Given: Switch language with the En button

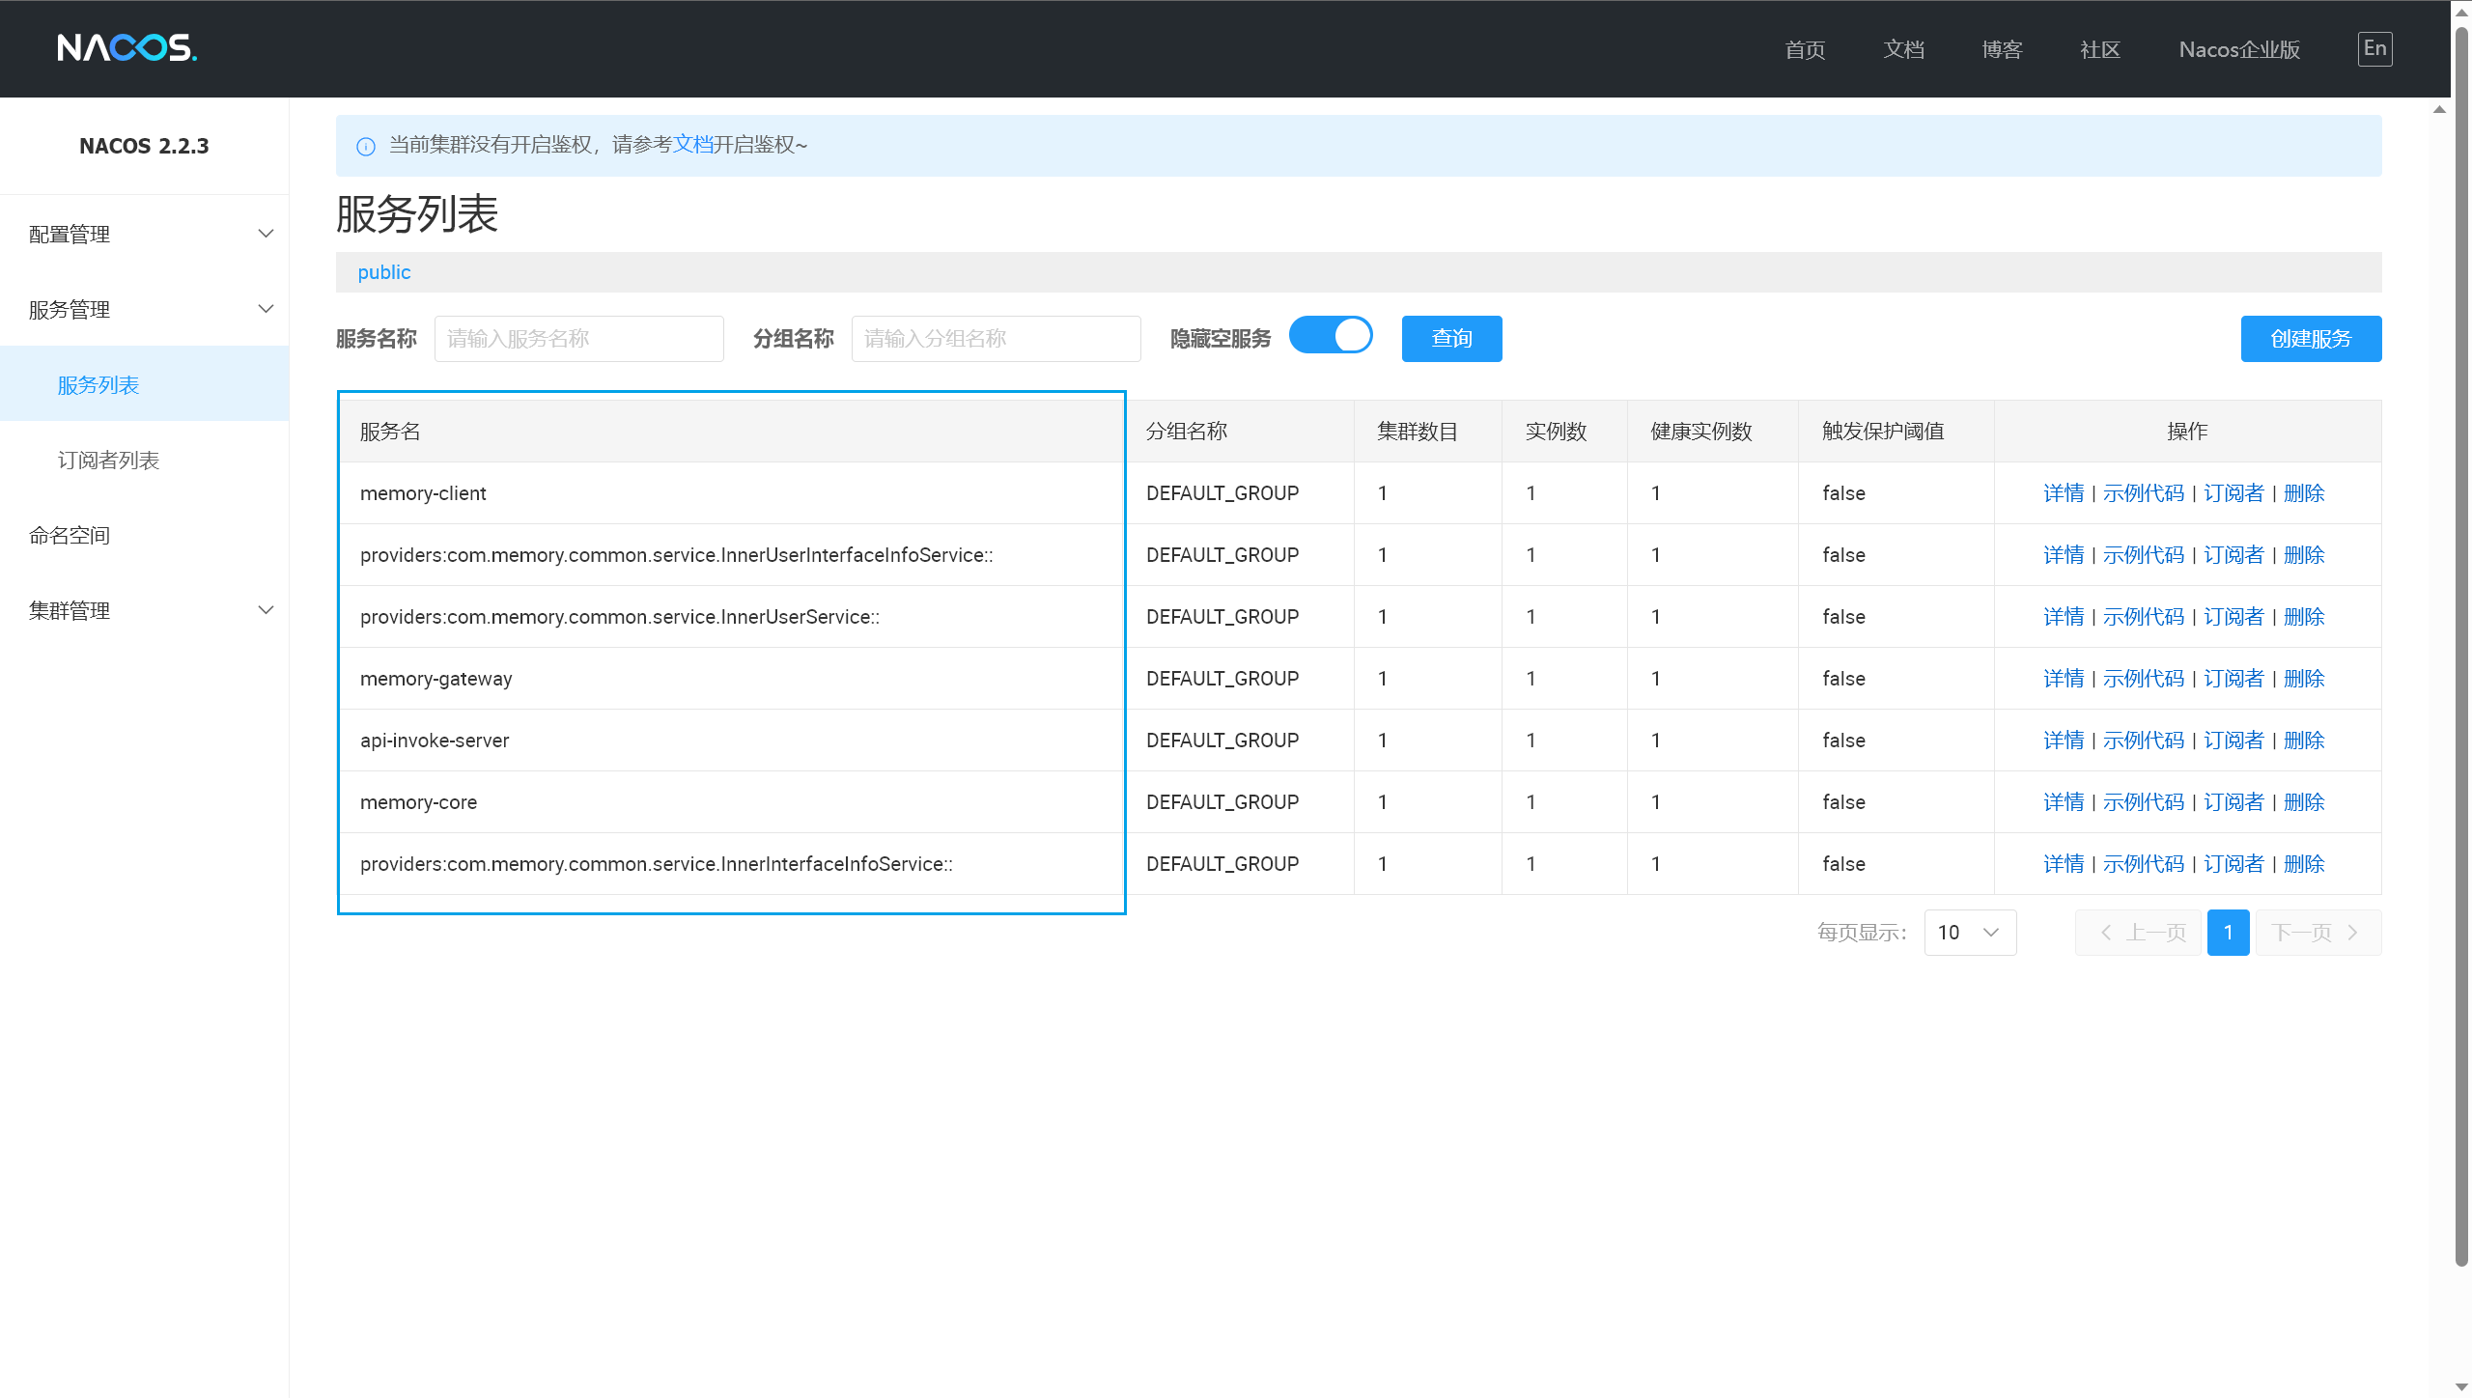Looking at the screenshot, I should coord(2374,49).
